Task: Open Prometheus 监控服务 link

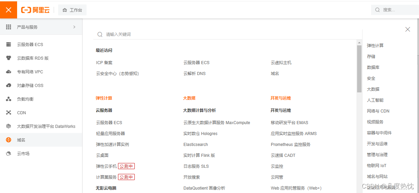Action: (x=291, y=145)
